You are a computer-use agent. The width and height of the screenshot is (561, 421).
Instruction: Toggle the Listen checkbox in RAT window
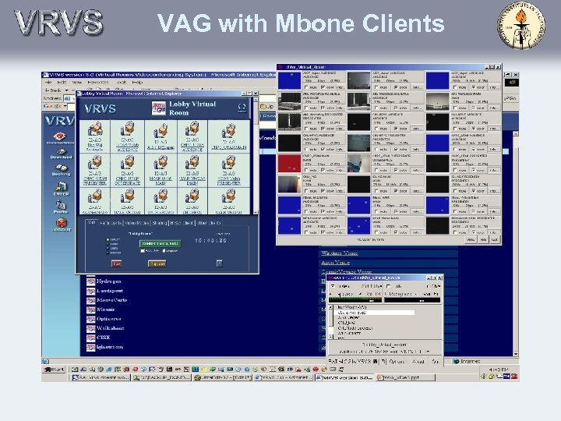point(333,286)
